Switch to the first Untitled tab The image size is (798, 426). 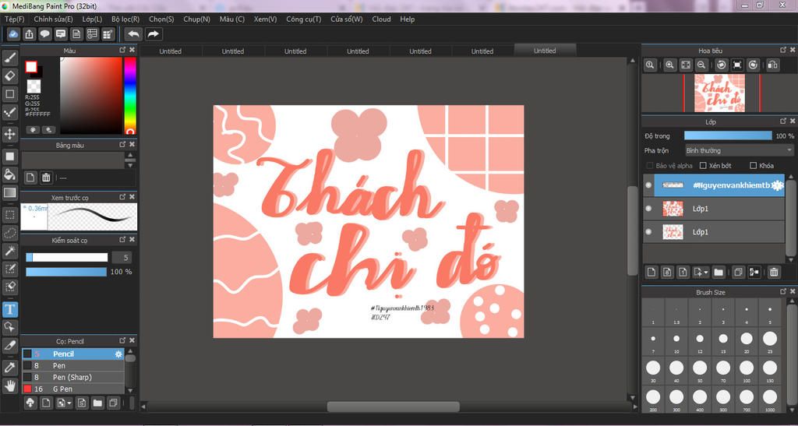pos(171,51)
